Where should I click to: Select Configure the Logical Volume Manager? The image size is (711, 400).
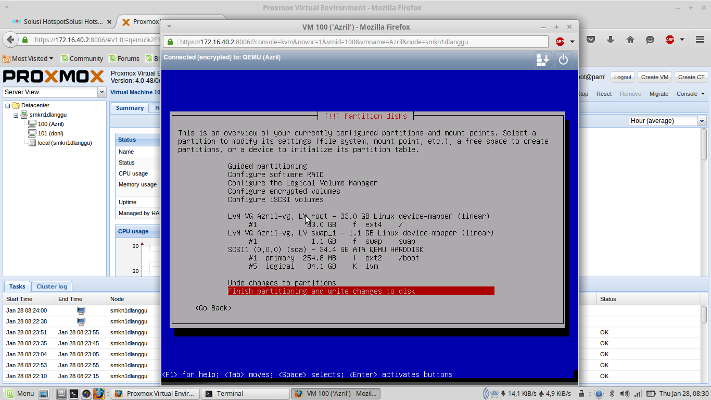(x=302, y=183)
